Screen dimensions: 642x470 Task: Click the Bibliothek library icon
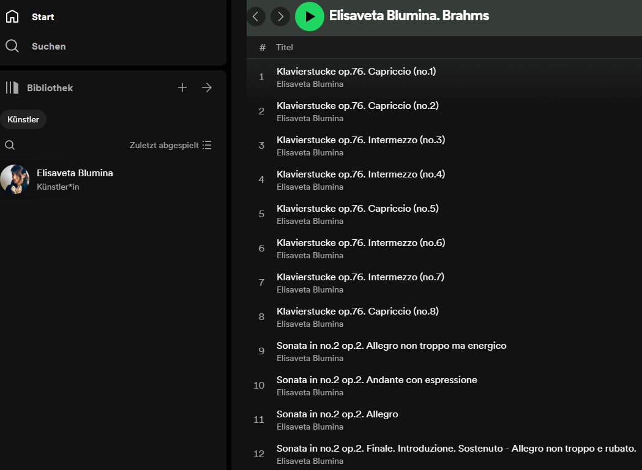click(12, 88)
